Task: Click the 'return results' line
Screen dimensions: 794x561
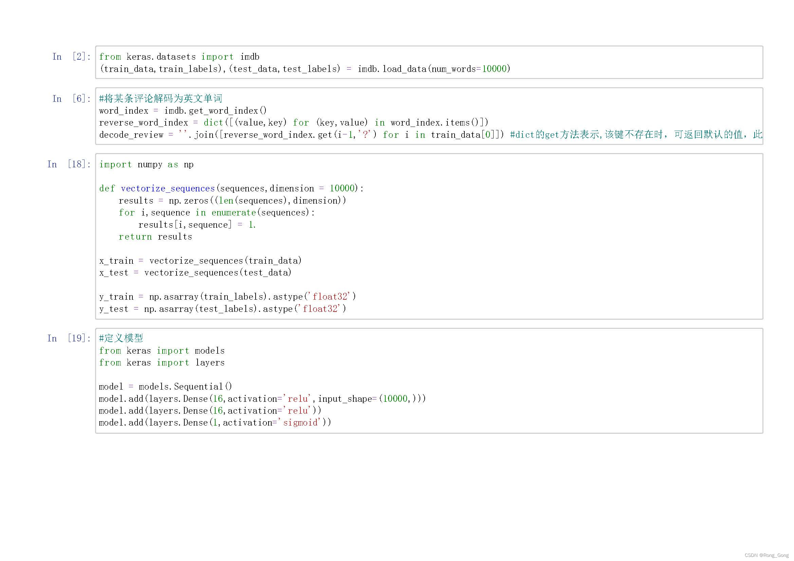Action: [x=155, y=237]
